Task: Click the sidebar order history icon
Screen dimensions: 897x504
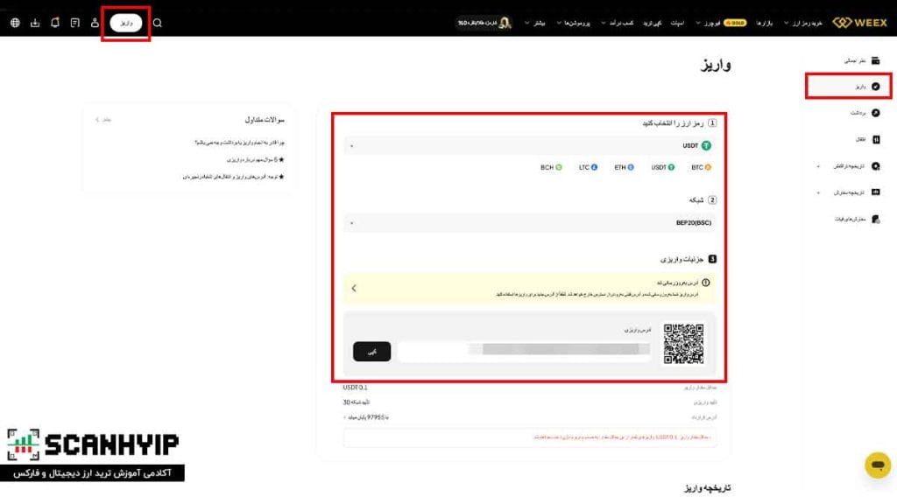Action: click(875, 192)
